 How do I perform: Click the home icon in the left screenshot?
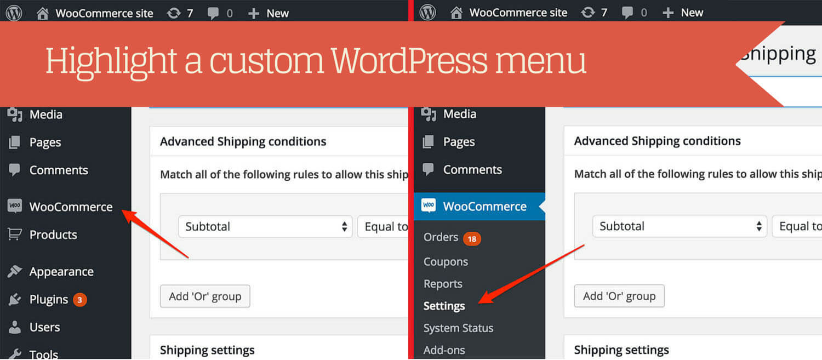coord(43,13)
